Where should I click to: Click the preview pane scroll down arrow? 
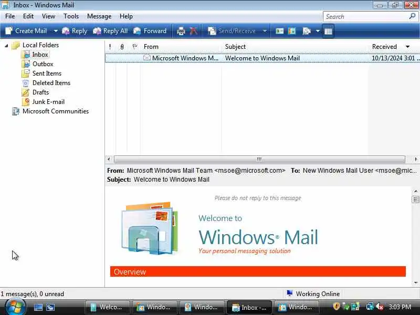(415, 282)
